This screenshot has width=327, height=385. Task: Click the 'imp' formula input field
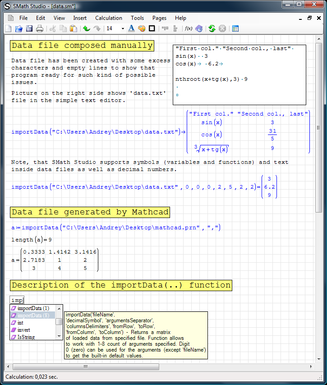[17, 300]
